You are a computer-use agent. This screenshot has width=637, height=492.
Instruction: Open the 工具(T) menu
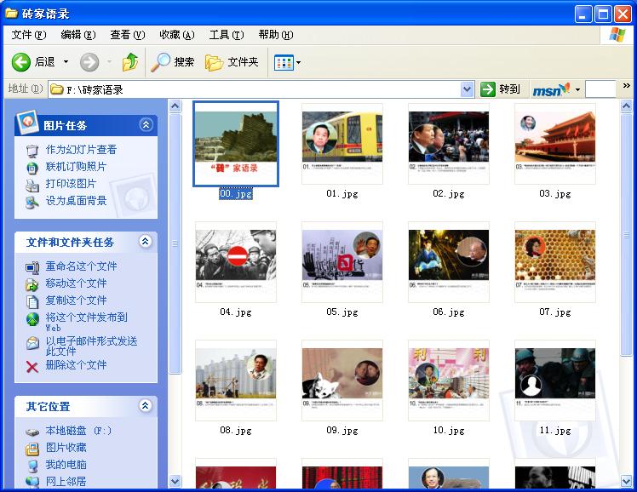pos(227,35)
